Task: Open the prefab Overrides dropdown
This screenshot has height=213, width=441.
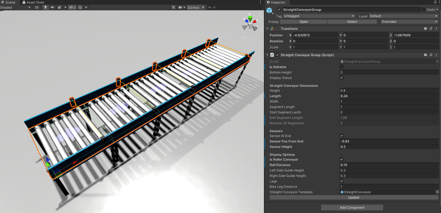Action: click(409, 22)
